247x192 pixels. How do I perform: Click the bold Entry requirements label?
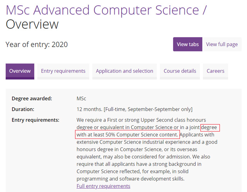pyautogui.click(x=36, y=120)
